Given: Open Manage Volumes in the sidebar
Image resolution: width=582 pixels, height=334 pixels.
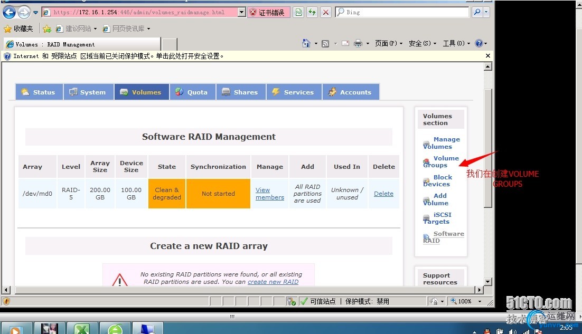Looking at the screenshot, I should pyautogui.click(x=442, y=142).
